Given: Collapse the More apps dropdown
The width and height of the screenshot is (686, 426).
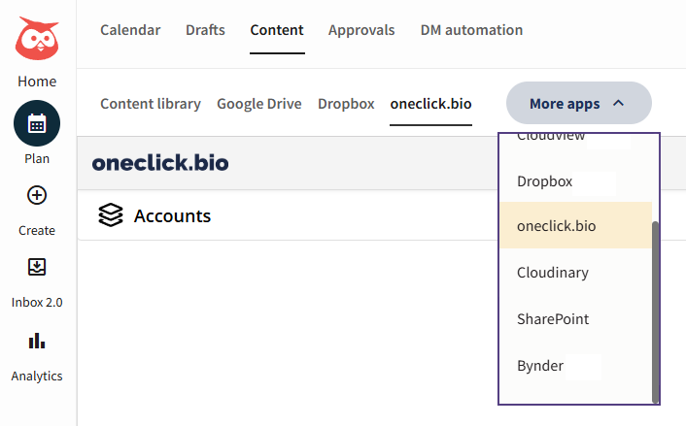Looking at the screenshot, I should pos(578,103).
